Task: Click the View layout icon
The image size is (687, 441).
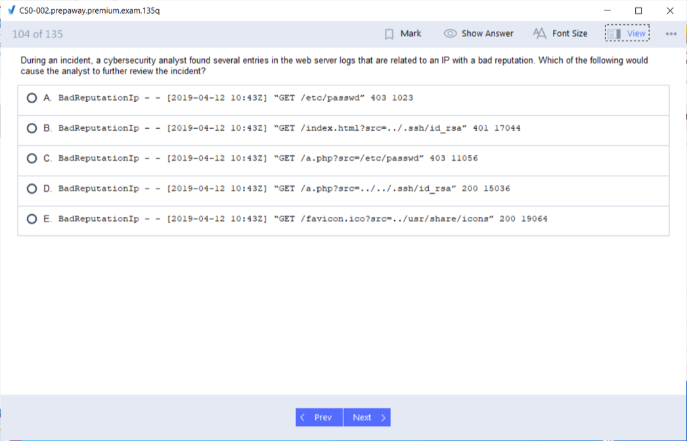Action: click(614, 34)
